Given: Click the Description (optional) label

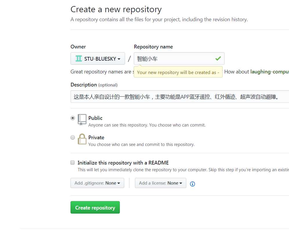Looking at the screenshot, I should click(94, 85).
